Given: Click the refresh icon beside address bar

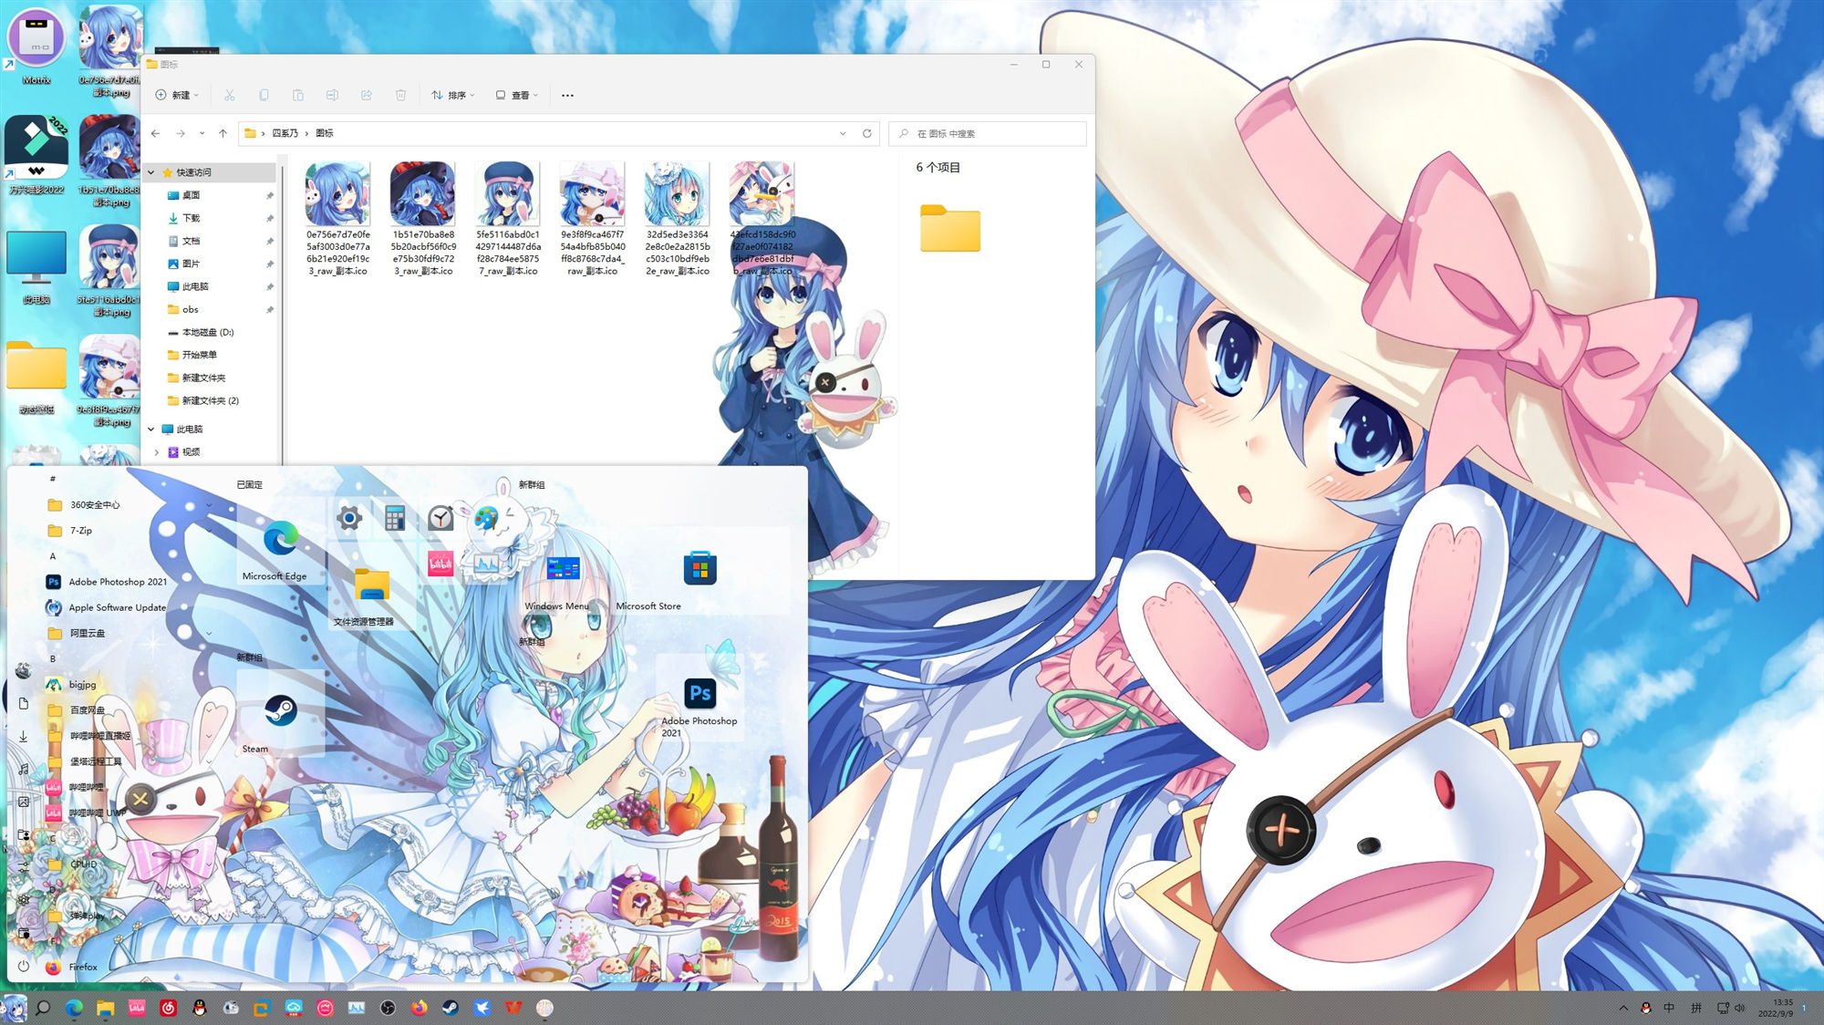Looking at the screenshot, I should pos(866,133).
